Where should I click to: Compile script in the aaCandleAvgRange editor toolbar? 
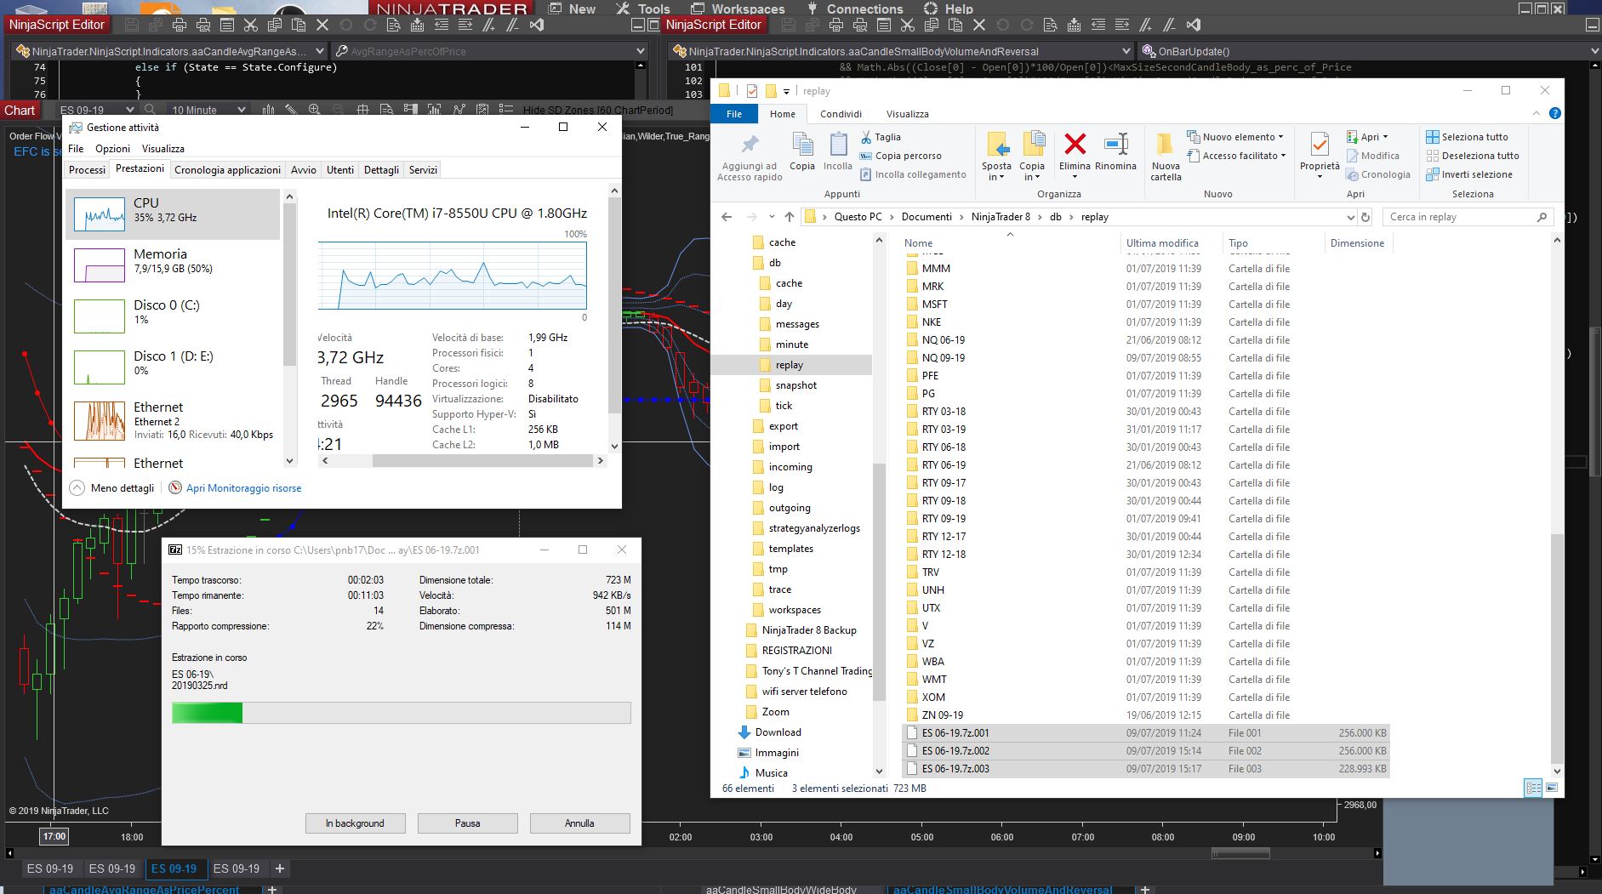point(418,26)
